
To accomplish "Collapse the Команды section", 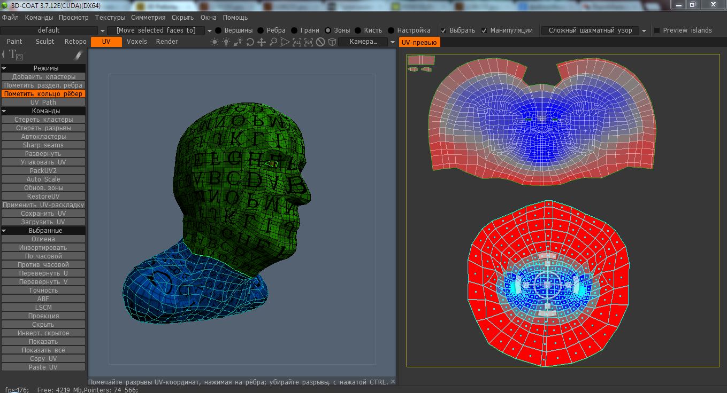I will click(x=4, y=111).
